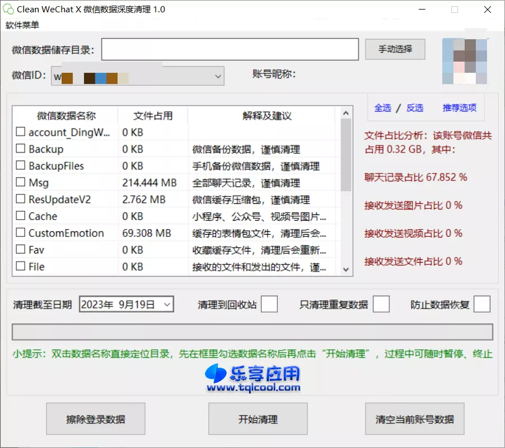
Task: Click the 手动选择 directory button
Action: pyautogui.click(x=394, y=49)
